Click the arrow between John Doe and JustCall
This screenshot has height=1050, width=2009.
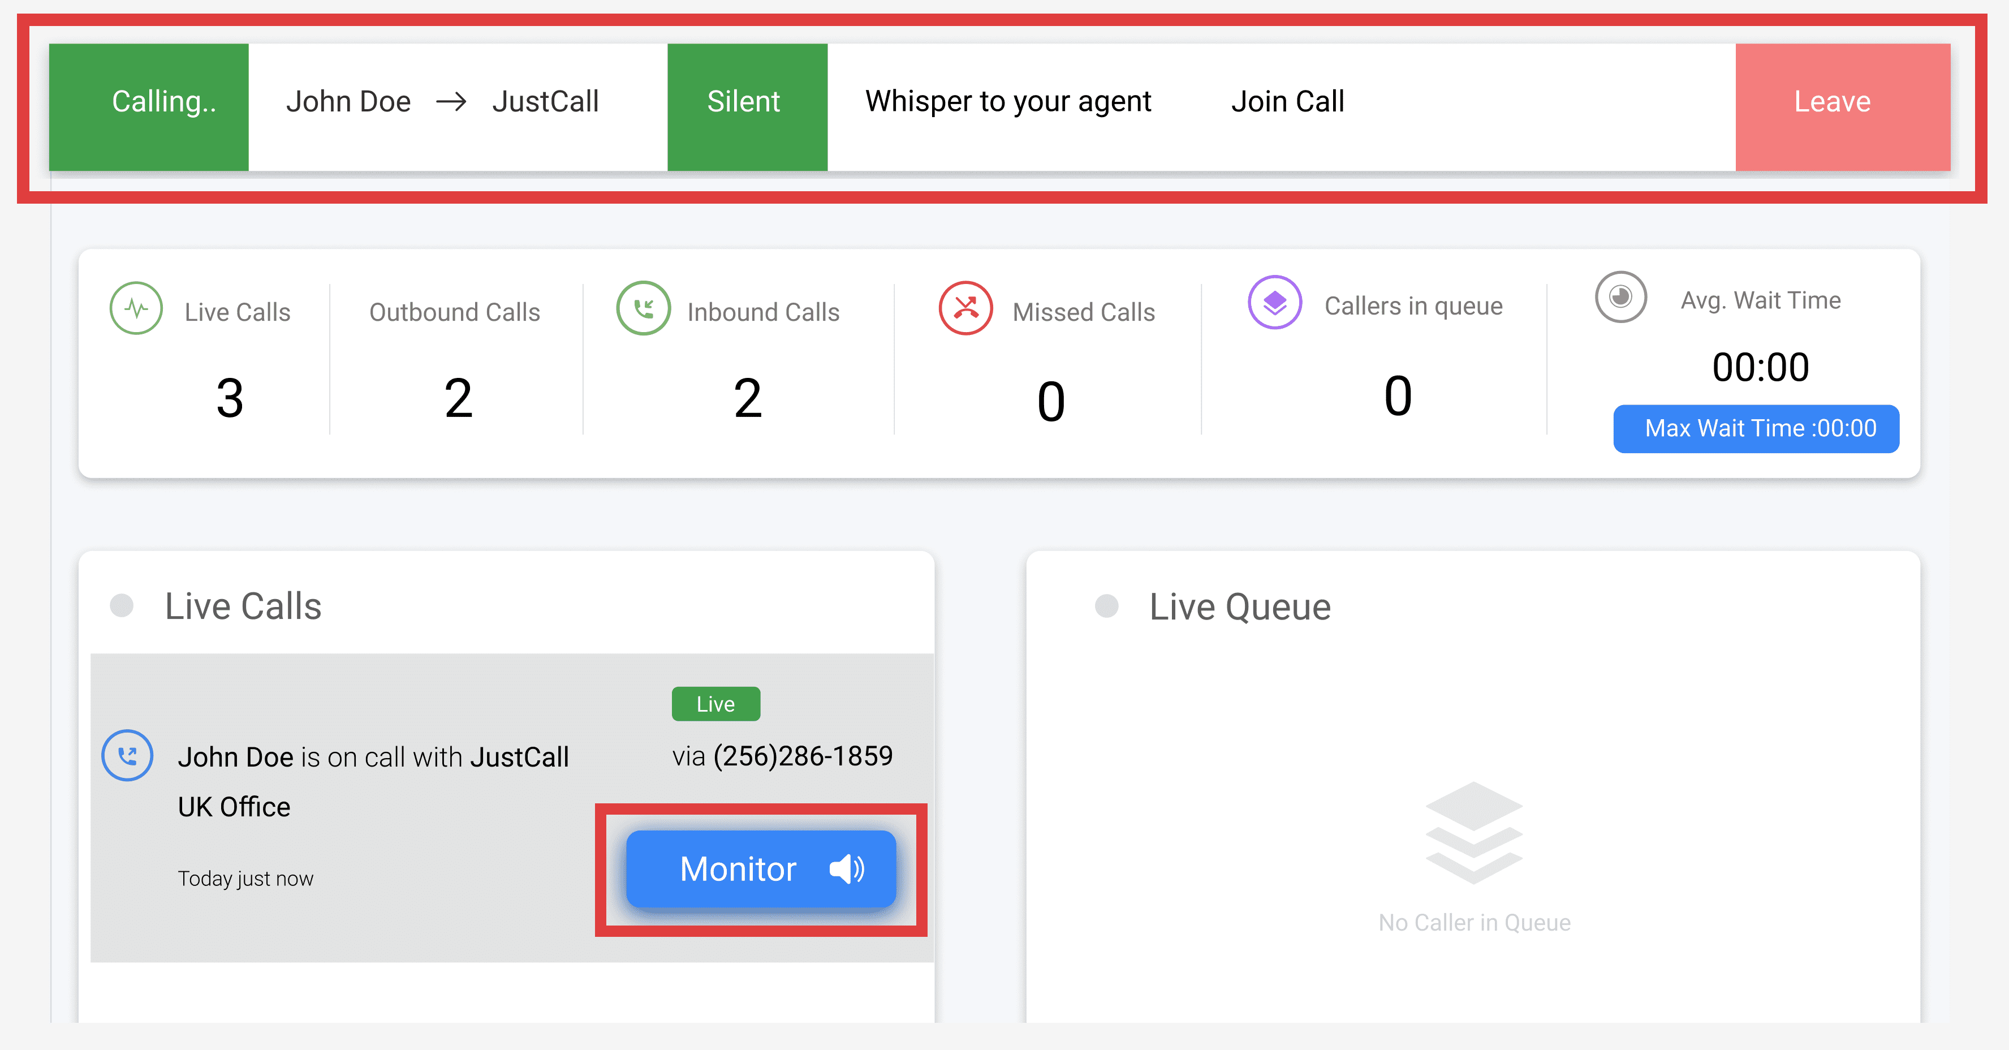pyautogui.click(x=452, y=101)
